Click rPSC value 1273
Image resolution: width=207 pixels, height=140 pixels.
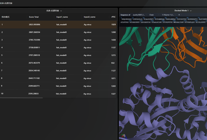(113, 55)
